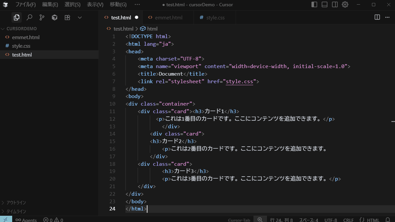The image size is (395, 222).
Task: Click the symbol icon beside the html breadcrumb
Action: point(143,29)
